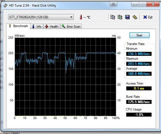161x134 pixels.
Task: Expand the drive selection dropdown arrow
Action: [x=71, y=17]
